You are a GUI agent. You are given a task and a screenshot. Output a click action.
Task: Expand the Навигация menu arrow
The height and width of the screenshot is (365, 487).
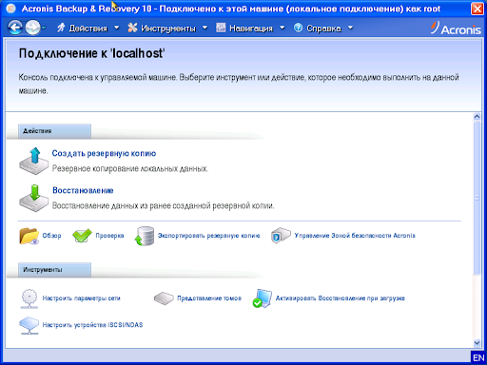click(282, 28)
